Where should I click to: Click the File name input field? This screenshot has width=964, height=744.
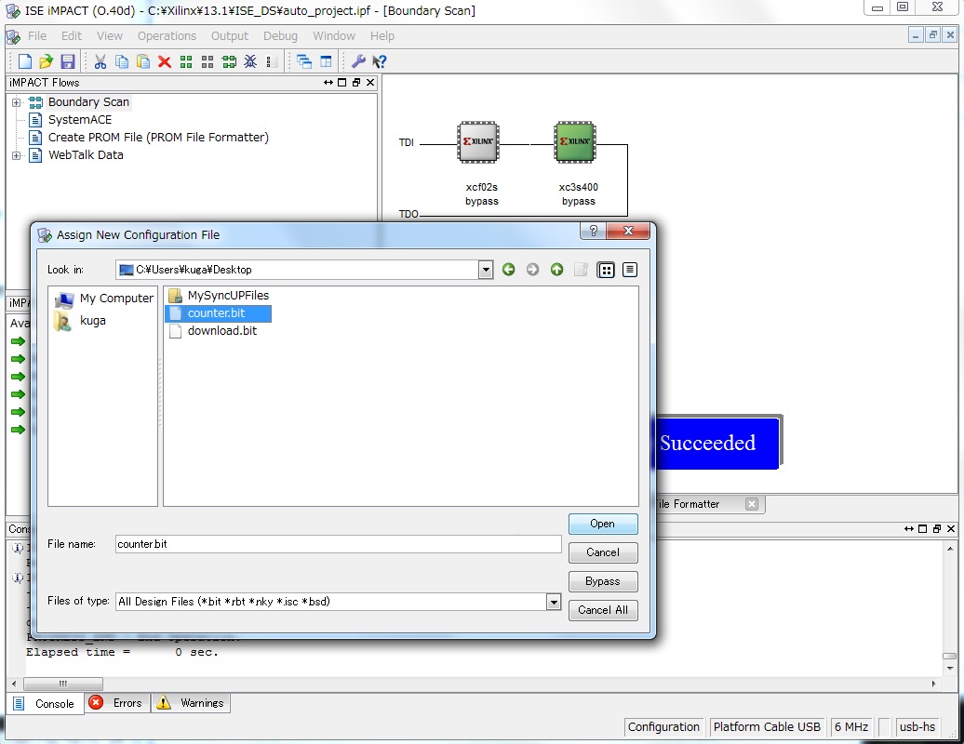point(338,544)
